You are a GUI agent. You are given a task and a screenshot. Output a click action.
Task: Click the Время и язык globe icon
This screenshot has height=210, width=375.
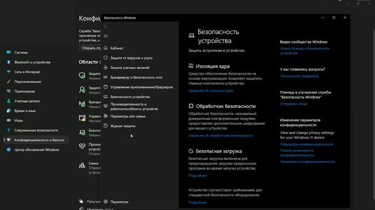pyautogui.click(x=9, y=111)
